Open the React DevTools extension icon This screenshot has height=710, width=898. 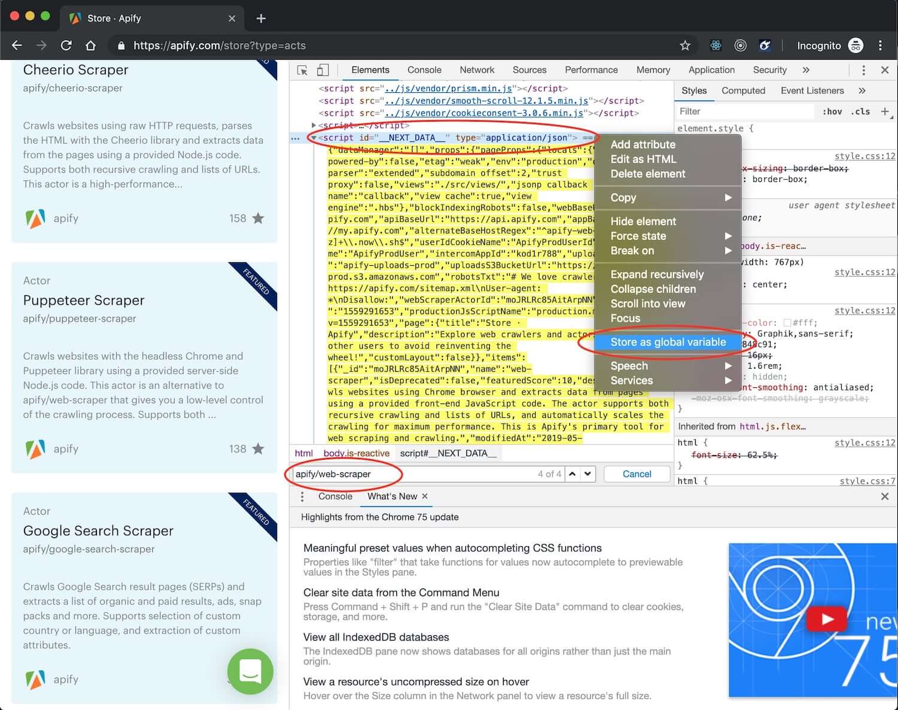(x=715, y=45)
